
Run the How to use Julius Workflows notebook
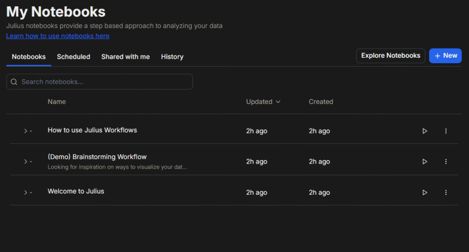[x=425, y=131]
